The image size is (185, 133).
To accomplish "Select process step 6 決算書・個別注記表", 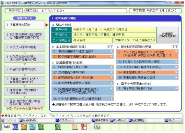I will coord(25,80).
